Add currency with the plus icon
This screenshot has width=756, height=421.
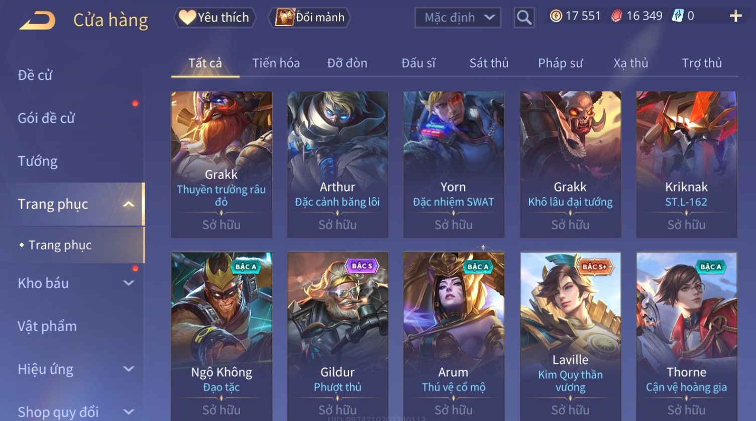pyautogui.click(x=735, y=17)
